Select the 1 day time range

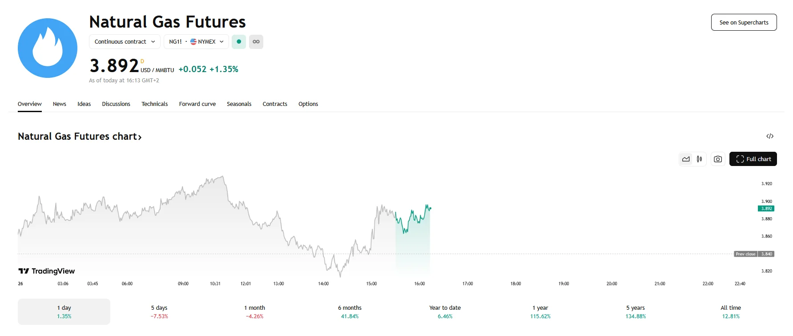(64, 312)
